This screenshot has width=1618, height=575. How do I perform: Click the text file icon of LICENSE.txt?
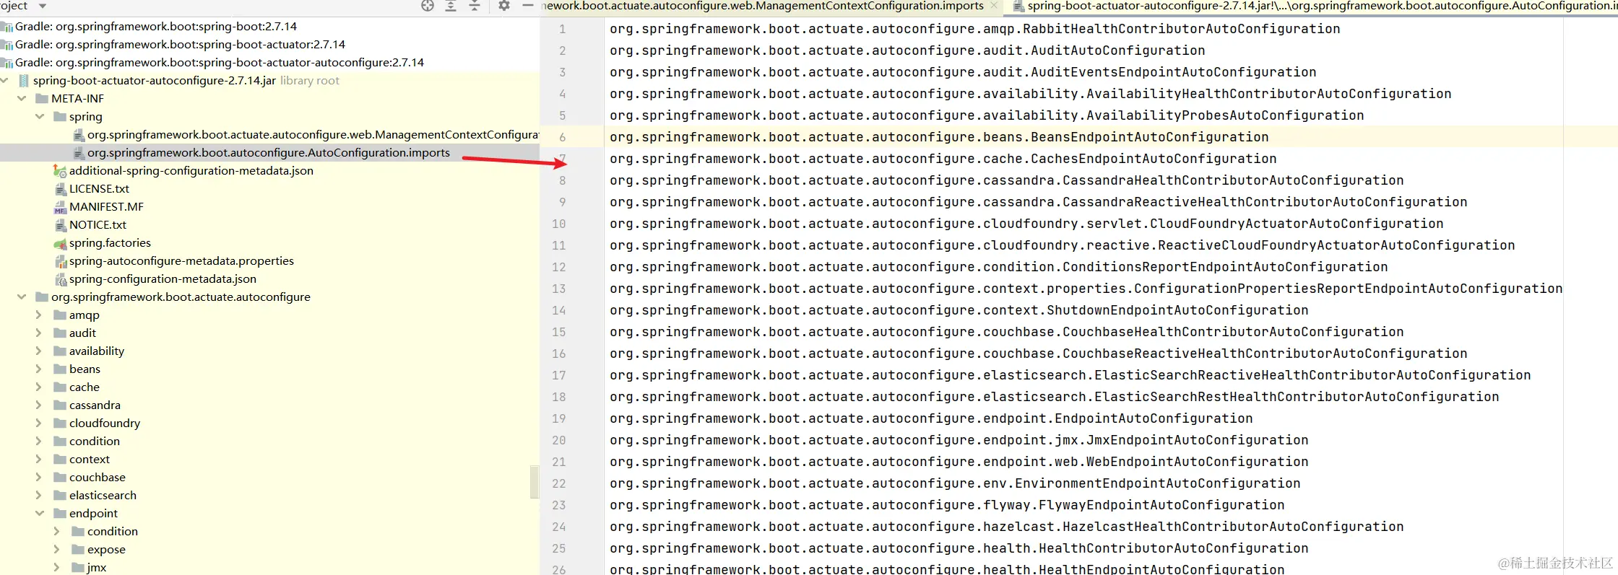click(61, 189)
